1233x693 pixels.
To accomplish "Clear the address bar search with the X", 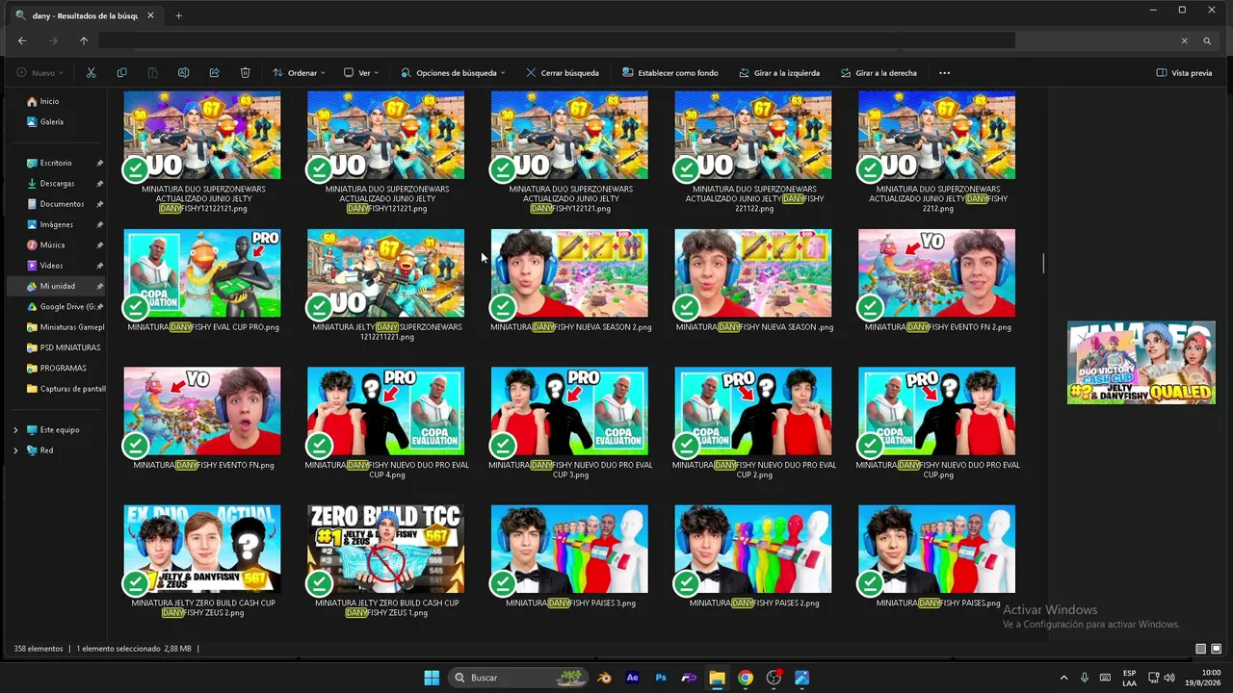I will (1184, 40).
